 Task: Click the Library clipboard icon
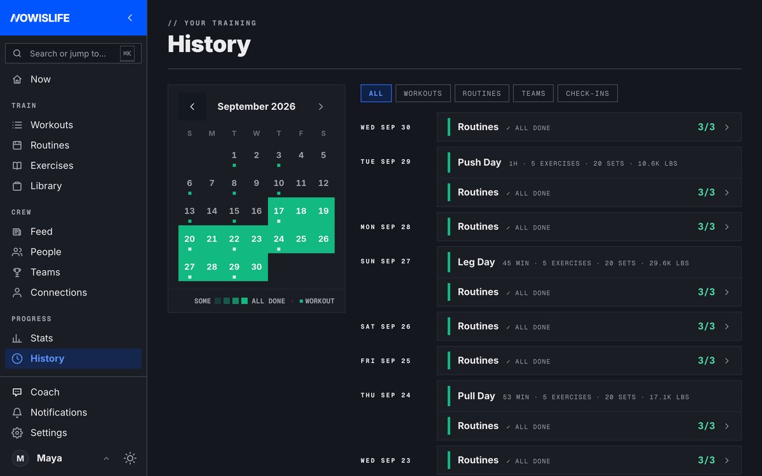tap(17, 186)
